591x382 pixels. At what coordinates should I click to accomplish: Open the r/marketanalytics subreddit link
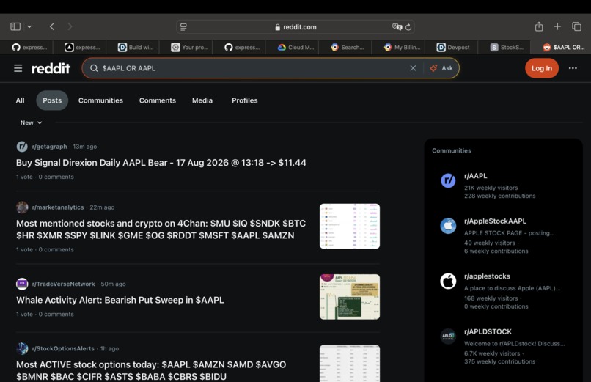coord(58,207)
